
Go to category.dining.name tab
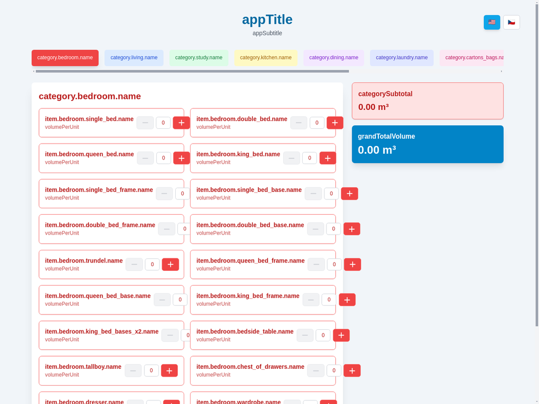point(333,58)
